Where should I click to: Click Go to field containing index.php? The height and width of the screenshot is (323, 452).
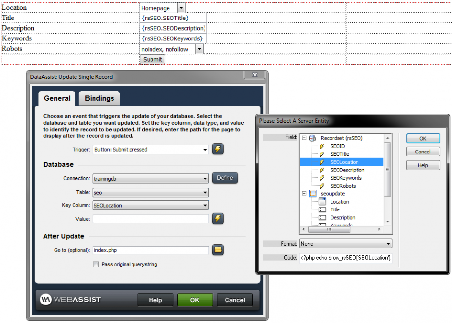pos(151,250)
